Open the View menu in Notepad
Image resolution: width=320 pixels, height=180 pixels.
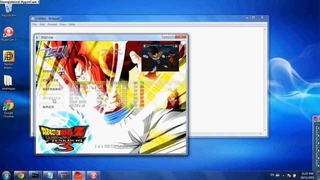coord(63,24)
